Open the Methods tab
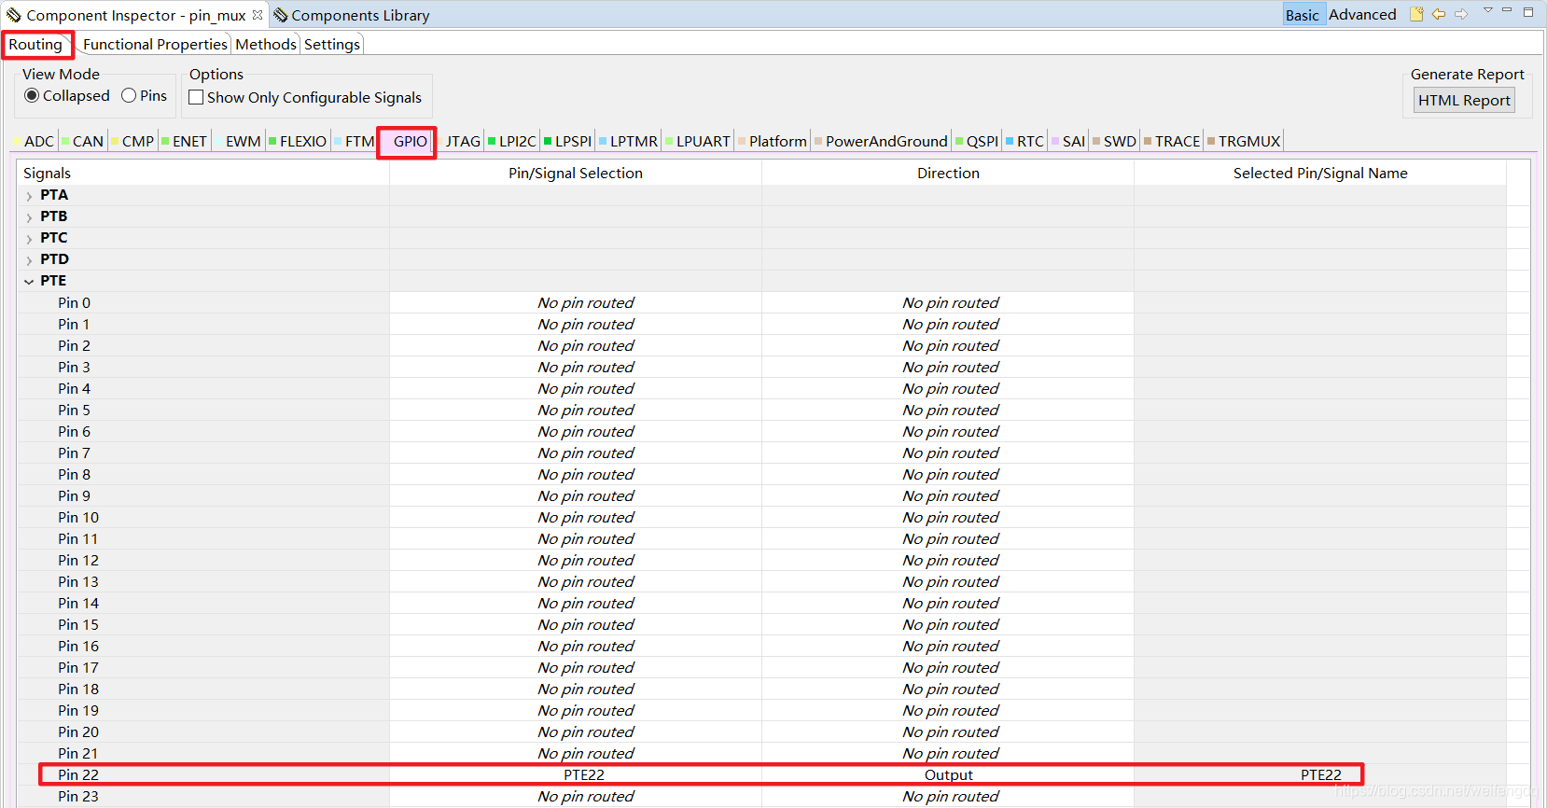 pyautogui.click(x=266, y=44)
